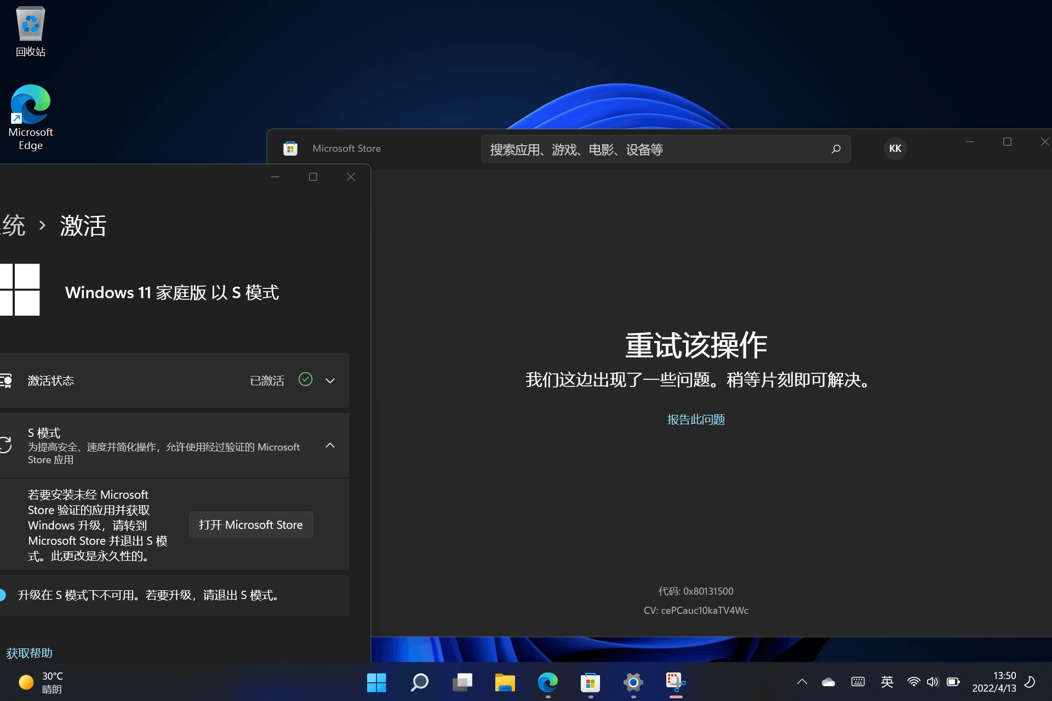
Task: Click 打开 Microsoft Store button
Action: (x=251, y=525)
